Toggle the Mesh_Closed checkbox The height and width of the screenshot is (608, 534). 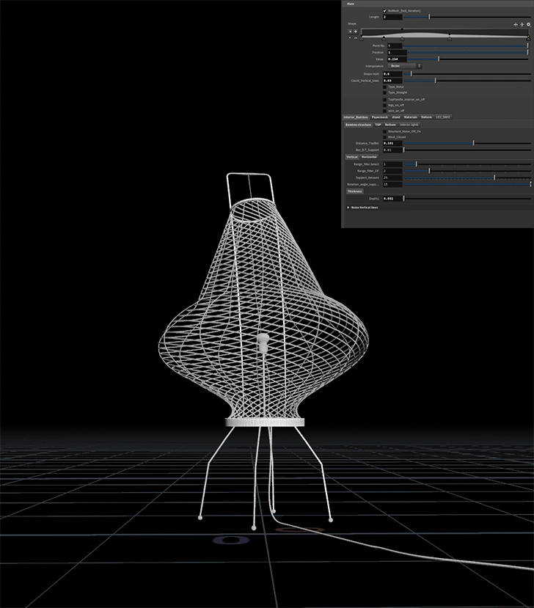pyautogui.click(x=385, y=136)
